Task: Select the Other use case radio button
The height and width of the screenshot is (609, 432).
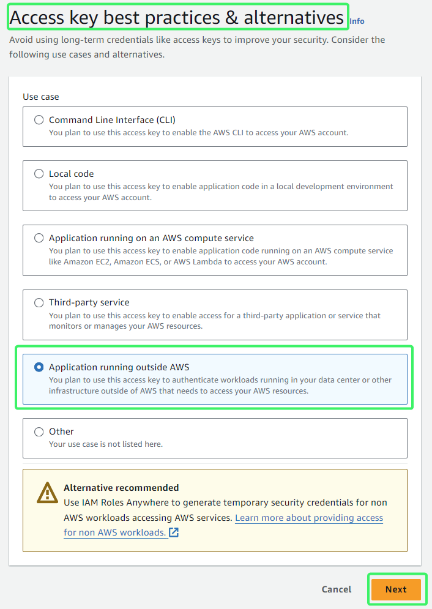Action: click(39, 432)
